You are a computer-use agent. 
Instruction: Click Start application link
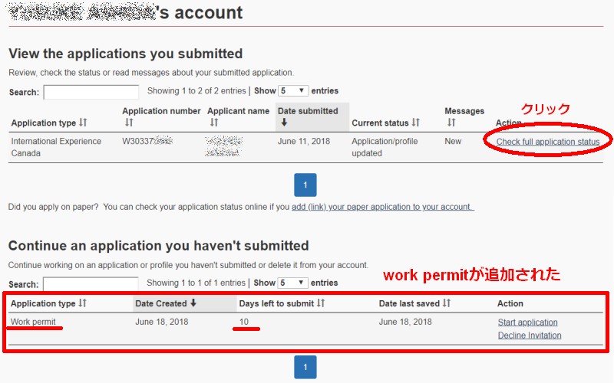click(527, 322)
